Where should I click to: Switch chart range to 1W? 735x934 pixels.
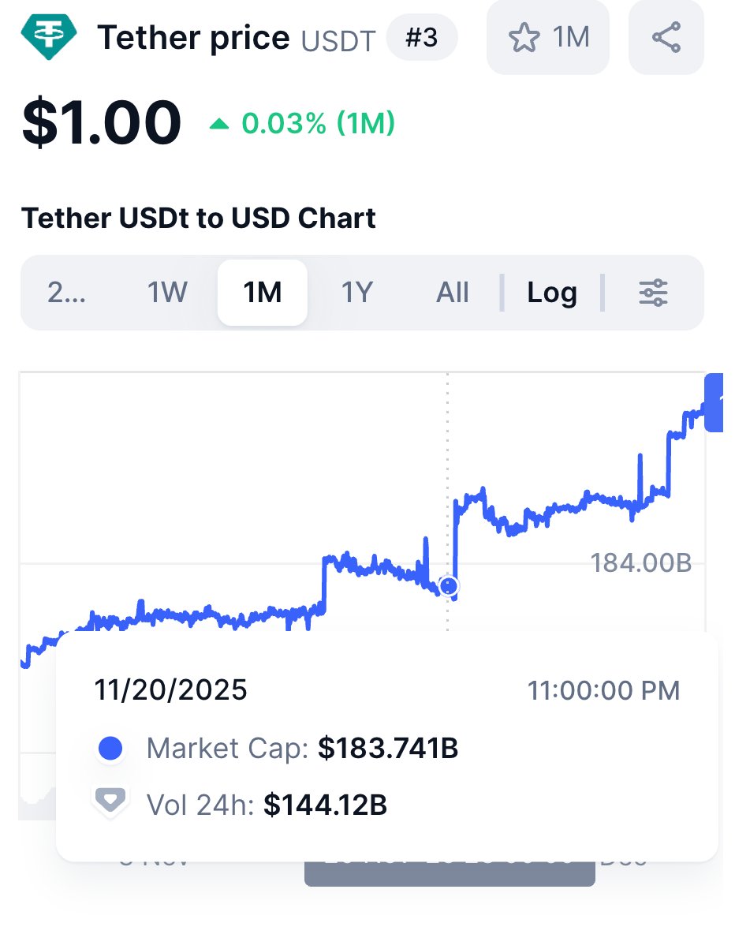pyautogui.click(x=167, y=293)
